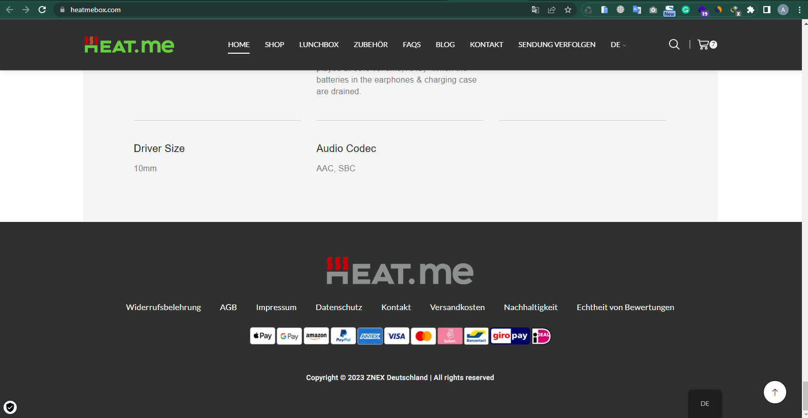Click the giropay payment icon

(x=510, y=336)
